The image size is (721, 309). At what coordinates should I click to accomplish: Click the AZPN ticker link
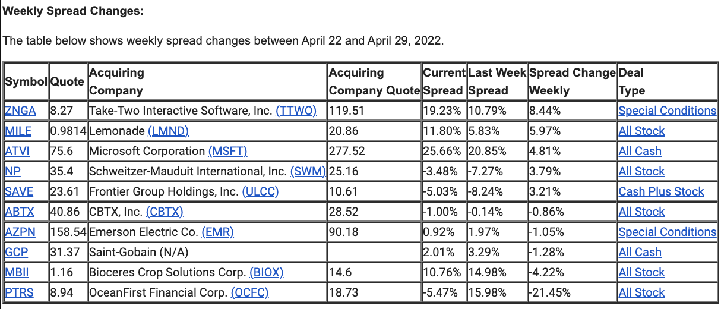click(20, 232)
